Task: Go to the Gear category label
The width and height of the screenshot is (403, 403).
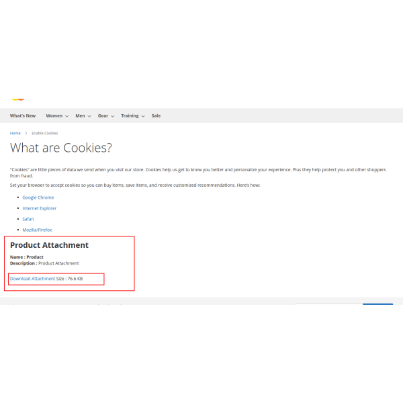Action: tap(103, 116)
